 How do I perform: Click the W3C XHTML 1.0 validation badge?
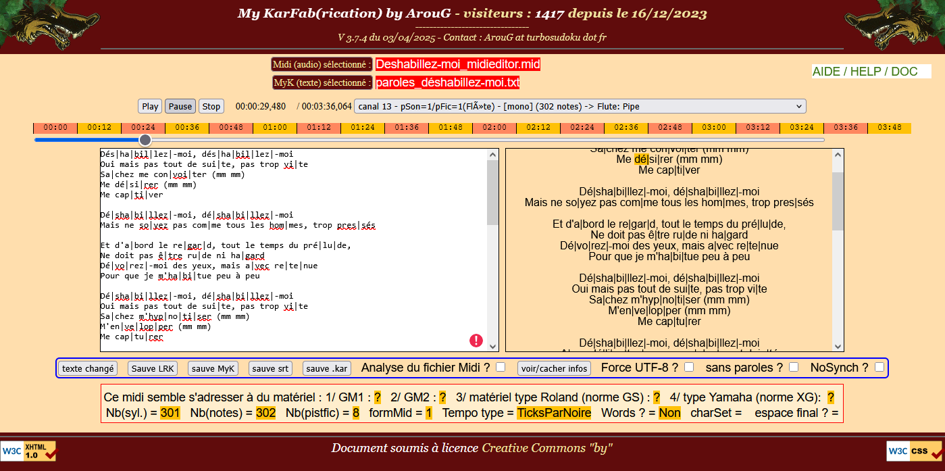[x=28, y=451]
